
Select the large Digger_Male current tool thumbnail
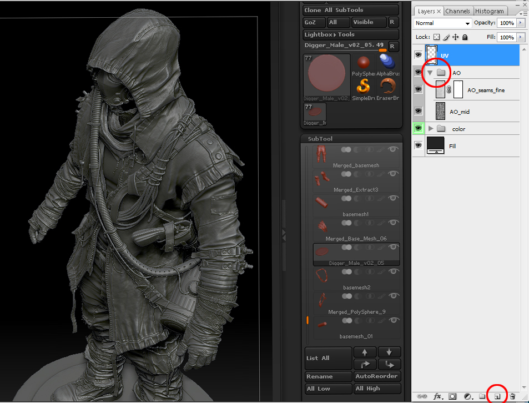[x=326, y=78]
